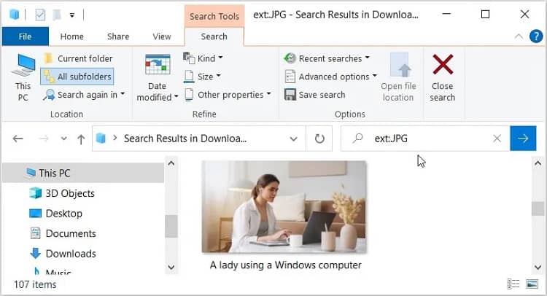Image resolution: width=547 pixels, height=296 pixels.
Task: Switch to the Share ribbon tab
Action: pos(118,36)
